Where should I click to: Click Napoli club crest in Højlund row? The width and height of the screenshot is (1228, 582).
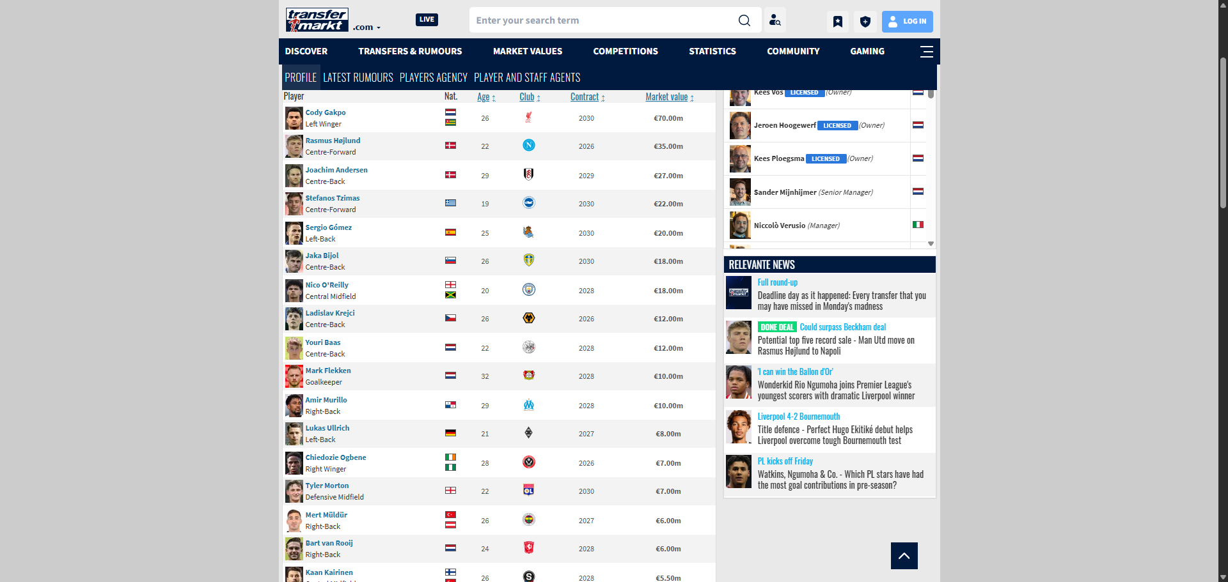[x=528, y=146]
